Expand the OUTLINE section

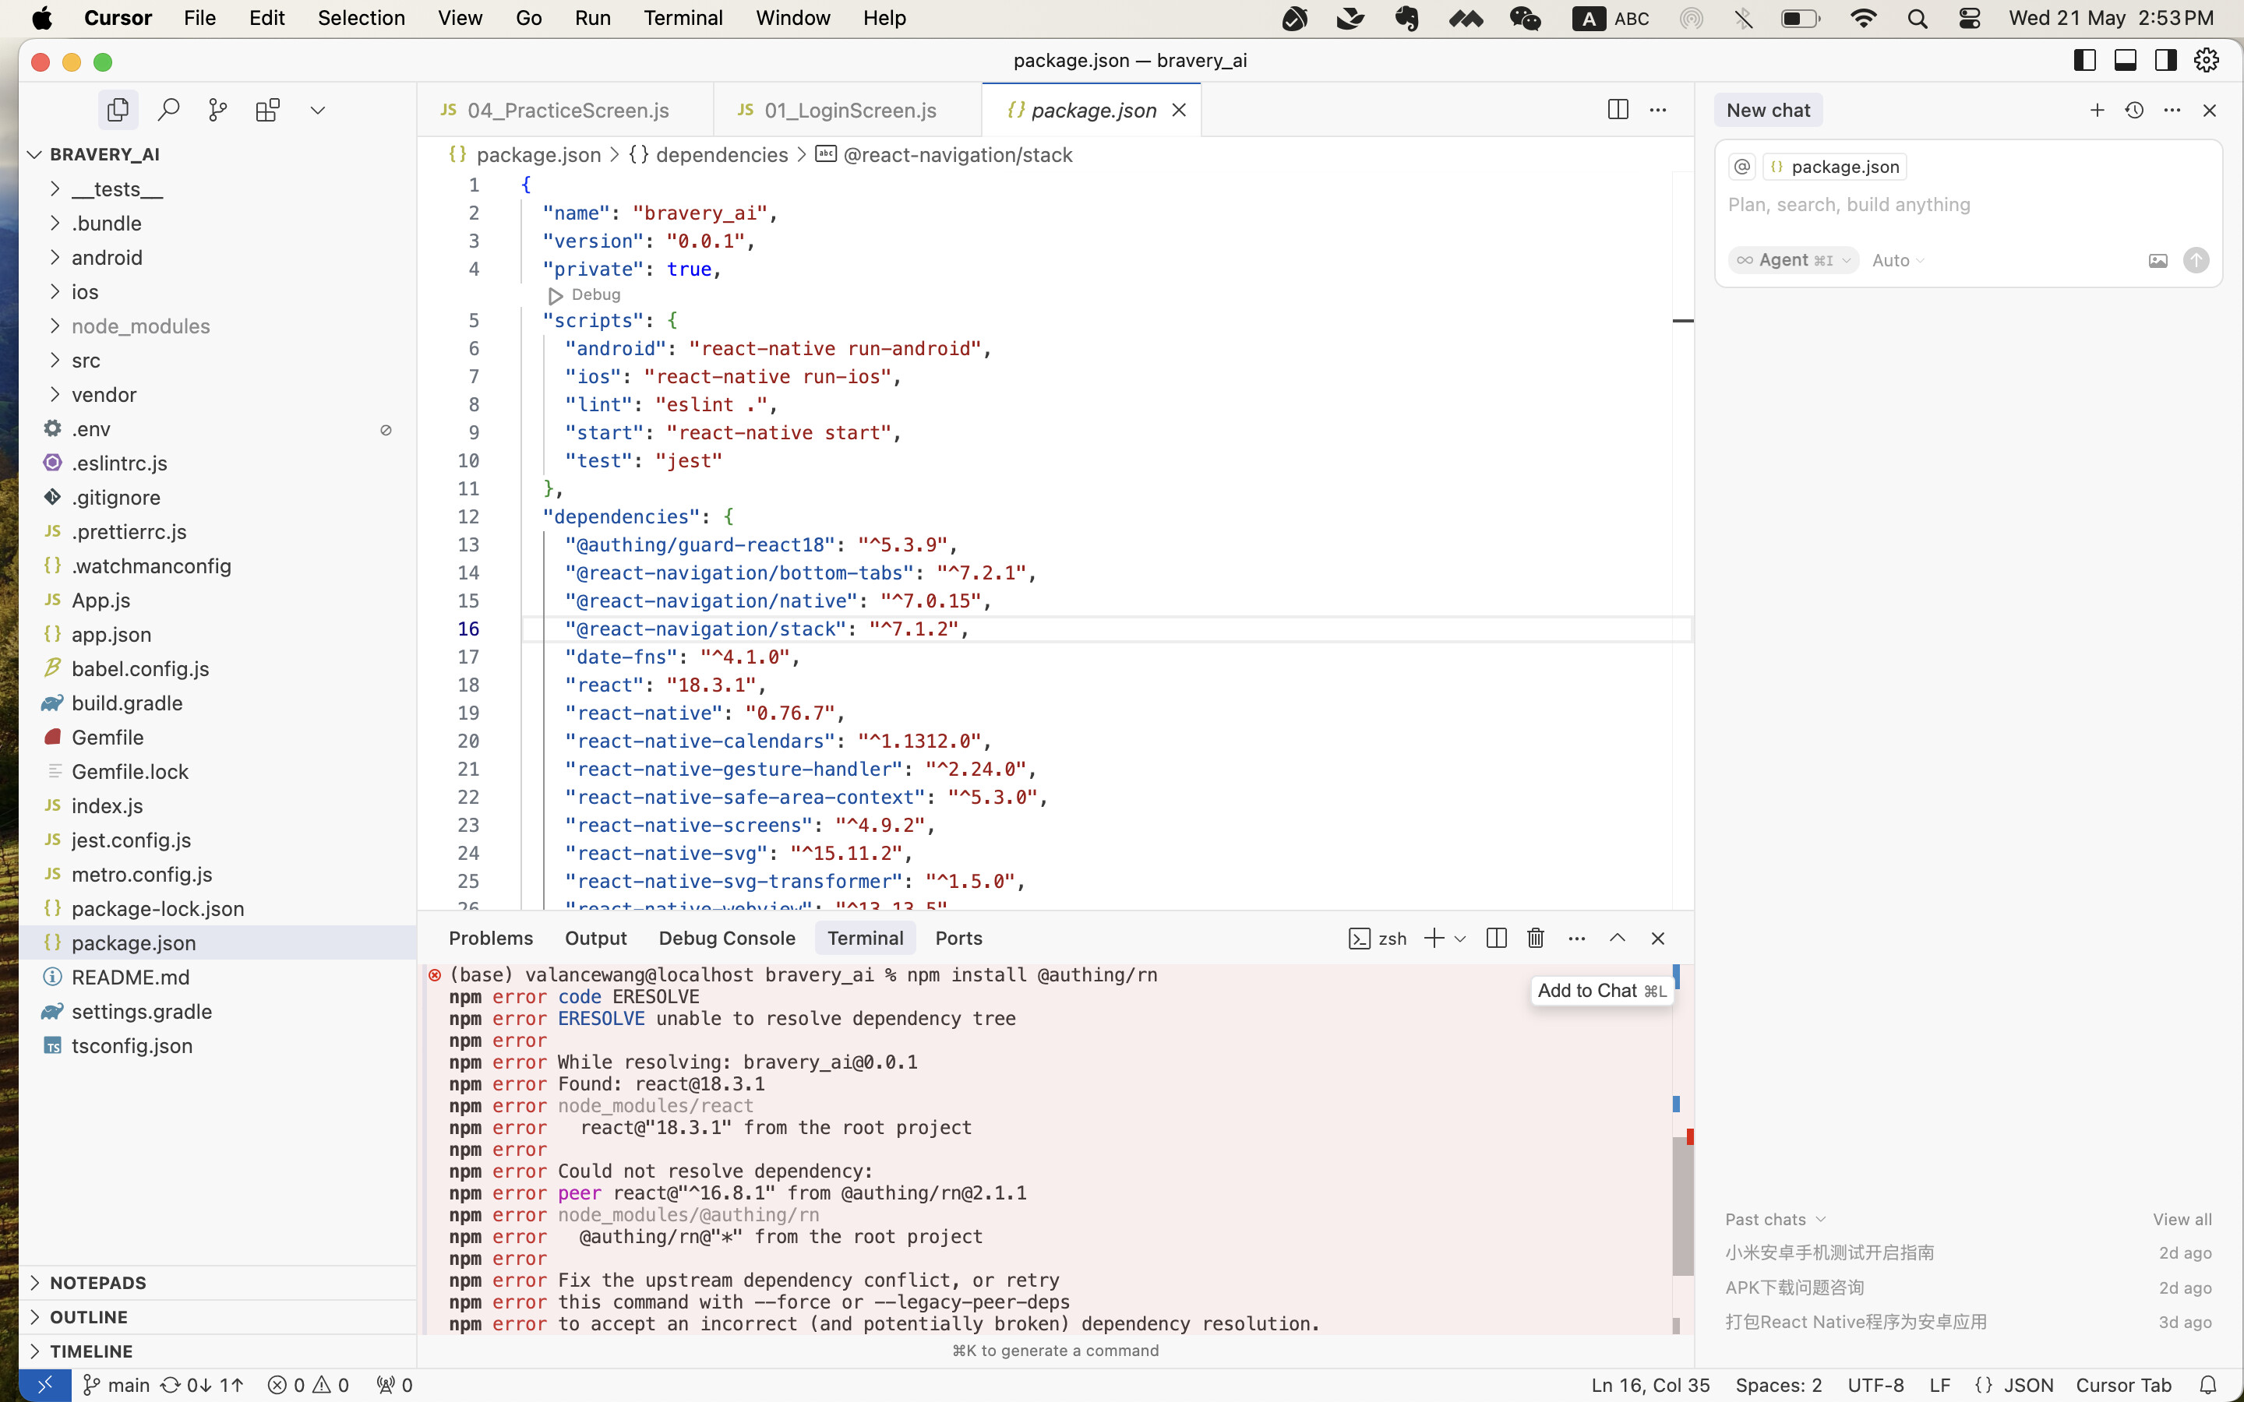(x=217, y=1316)
